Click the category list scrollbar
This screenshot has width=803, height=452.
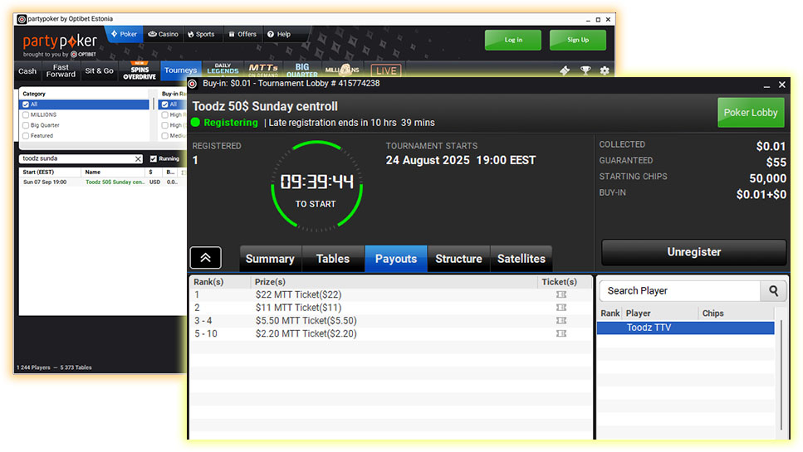[x=153, y=104]
